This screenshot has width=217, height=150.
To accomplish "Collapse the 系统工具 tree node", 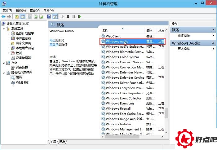I will click(4, 29).
